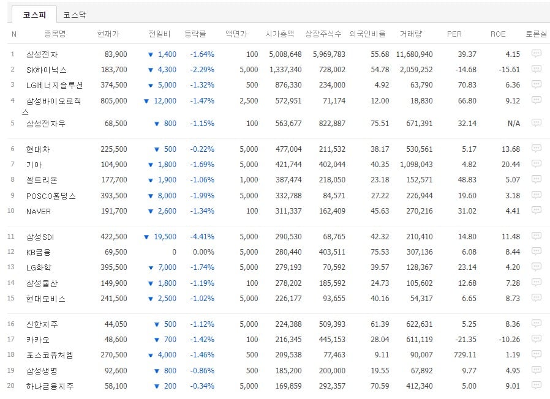Open discussion icon for 하나금융지주 row
550x399 pixels.
536,386
